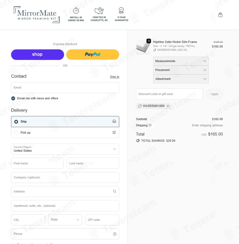Click the Shipping info question mark icon
Image resolution: width=239 pixels, height=244 pixels.
click(150, 125)
